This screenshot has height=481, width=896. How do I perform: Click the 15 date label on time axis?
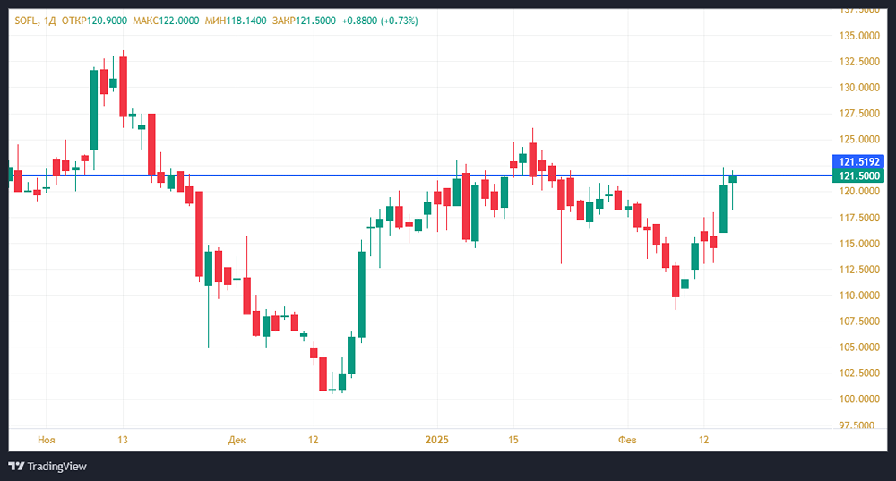click(x=513, y=440)
